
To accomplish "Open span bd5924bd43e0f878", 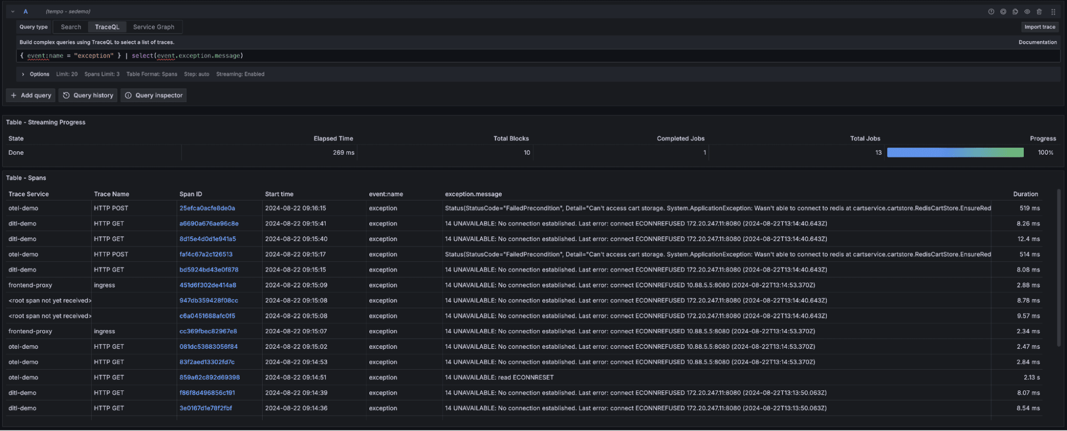I will [209, 270].
